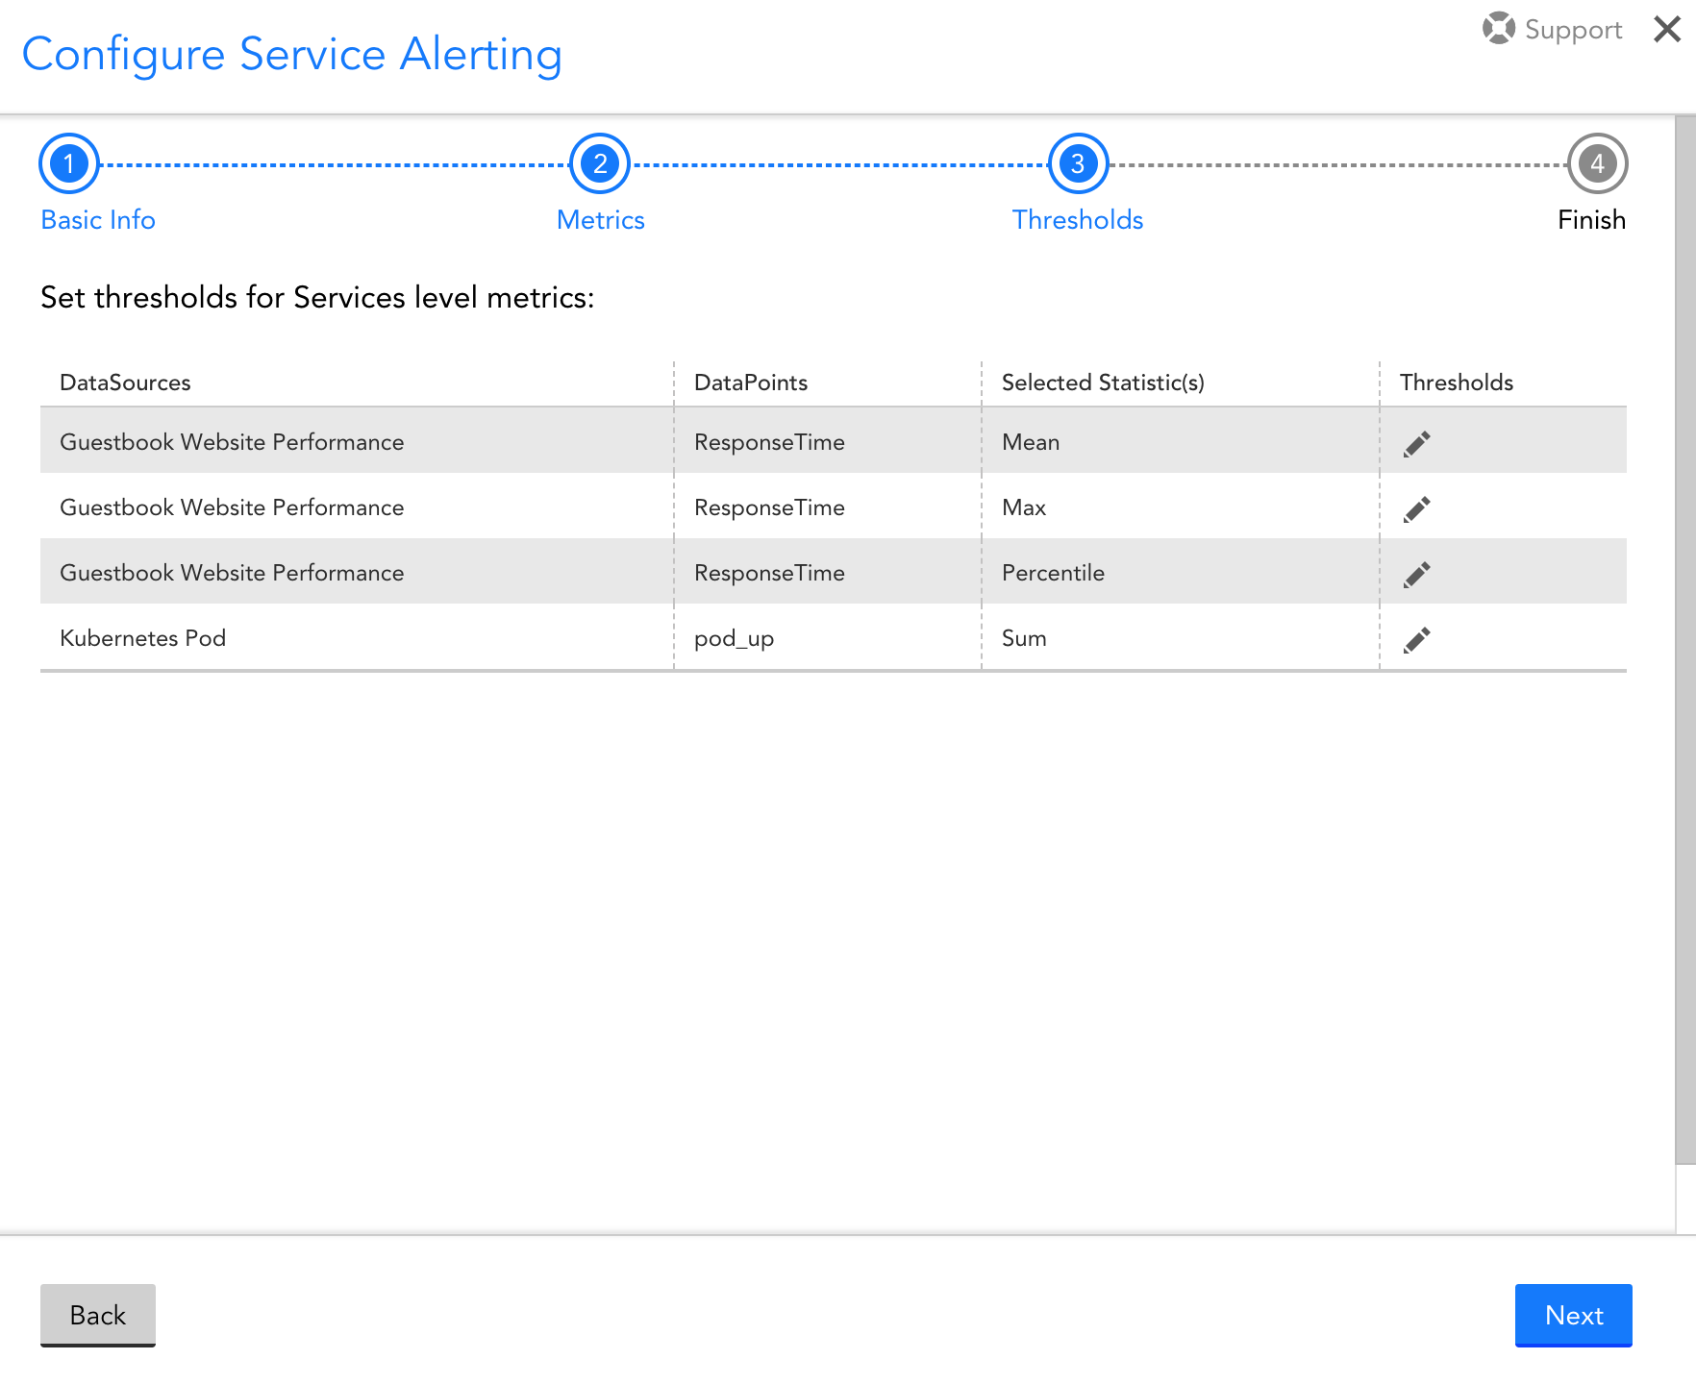Select the Thresholds step label

point(1078,220)
